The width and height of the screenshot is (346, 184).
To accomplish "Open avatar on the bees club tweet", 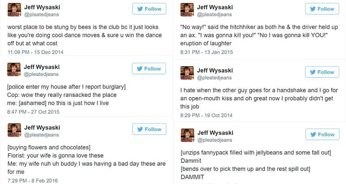I will tap(14, 9).
